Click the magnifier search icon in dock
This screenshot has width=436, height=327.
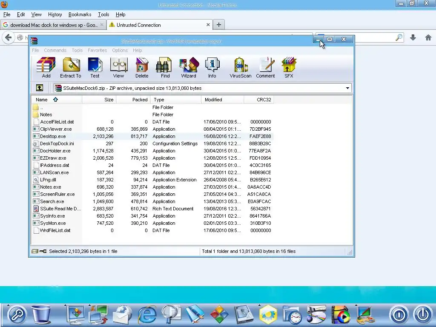[x=171, y=315]
